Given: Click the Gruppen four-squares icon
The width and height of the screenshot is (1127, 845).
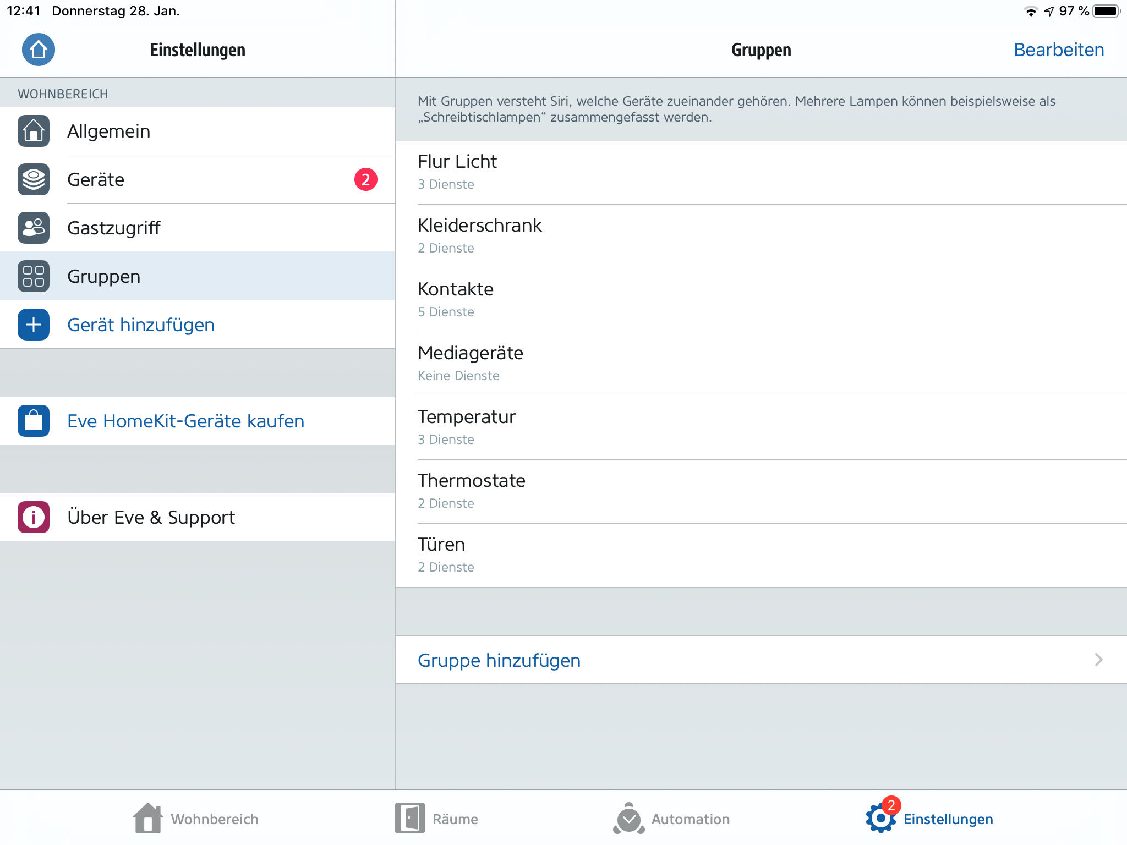Looking at the screenshot, I should tap(34, 276).
